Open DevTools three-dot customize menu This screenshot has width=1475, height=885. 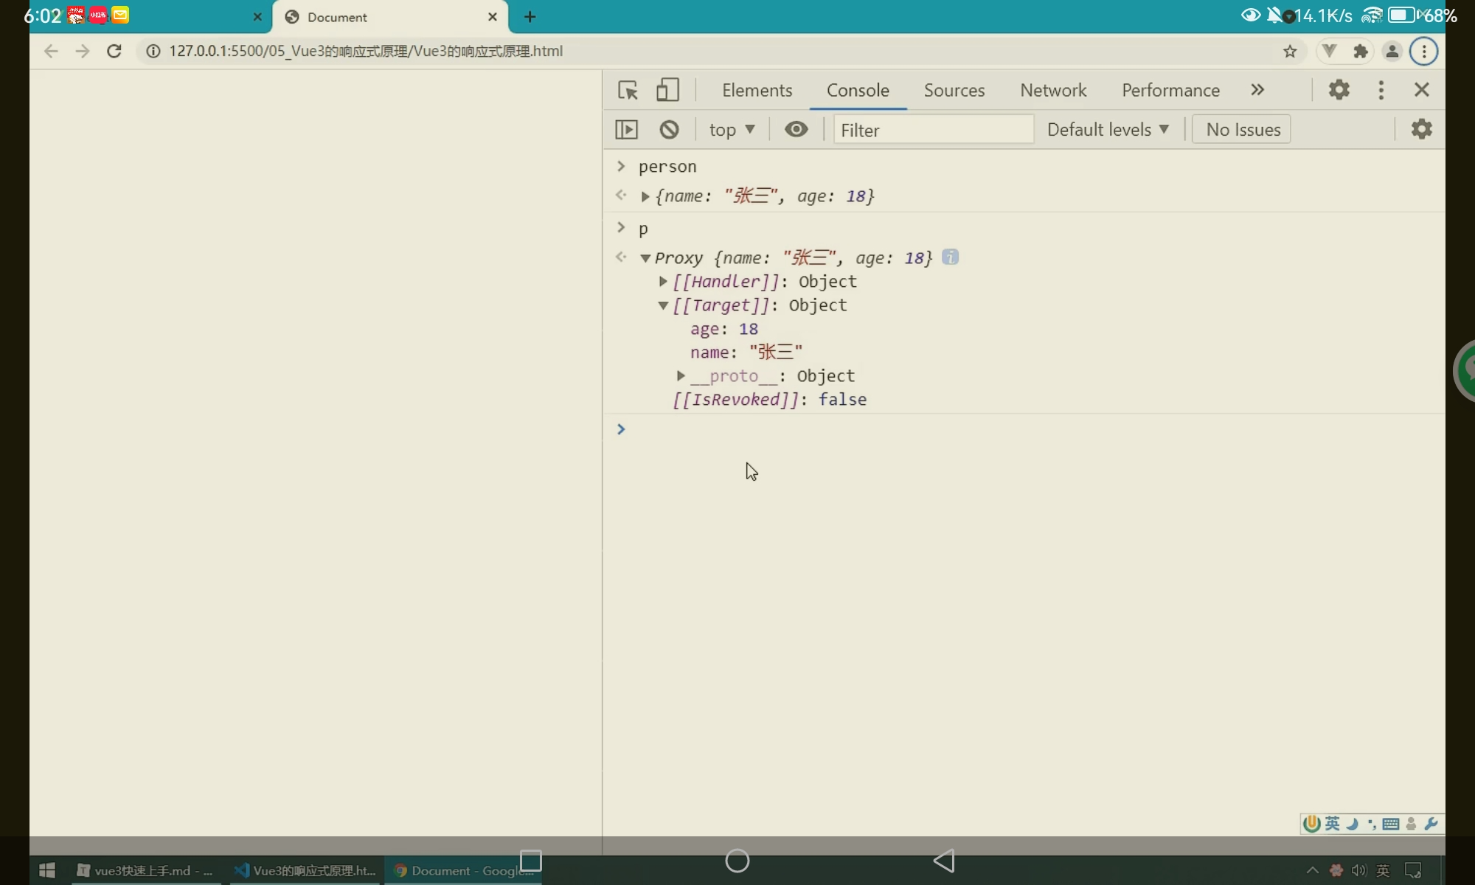pos(1381,90)
